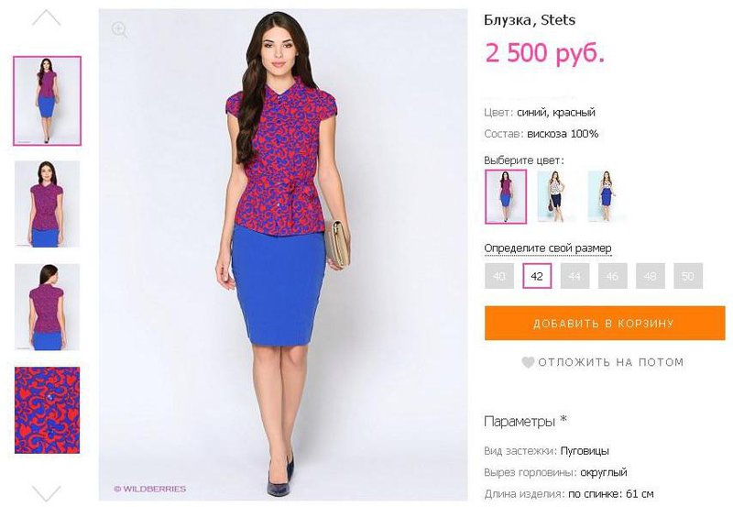The height and width of the screenshot is (507, 733).
Task: Select size 50
Action: click(x=688, y=276)
